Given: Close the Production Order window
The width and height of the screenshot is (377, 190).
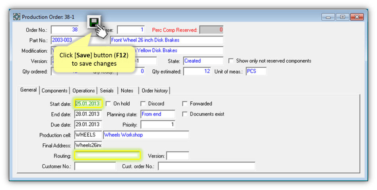Looking at the screenshot, I should pos(357,17).
